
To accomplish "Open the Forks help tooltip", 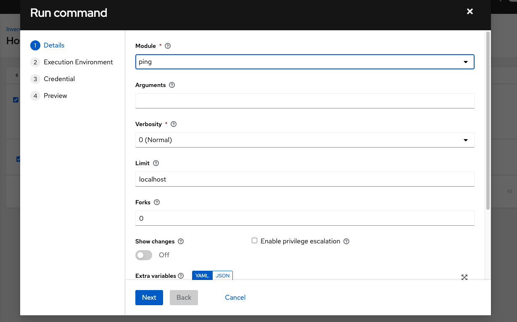I will (x=156, y=202).
